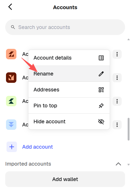
Task: Click the orange account avatar icon
Action: click(x=11, y=54)
